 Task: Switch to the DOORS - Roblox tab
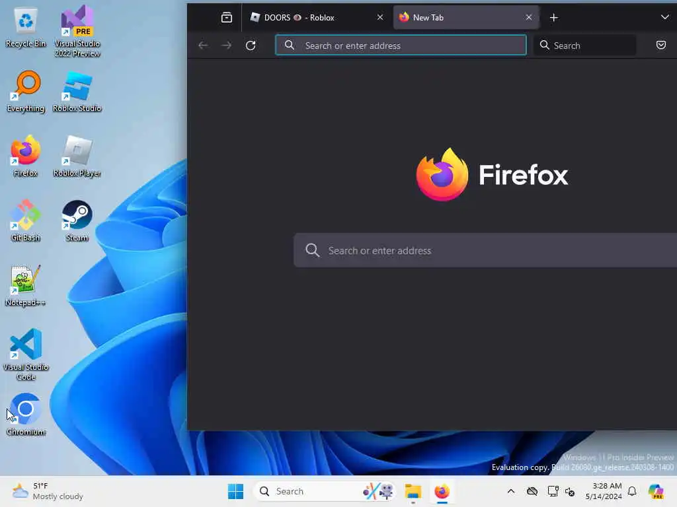tap(317, 18)
